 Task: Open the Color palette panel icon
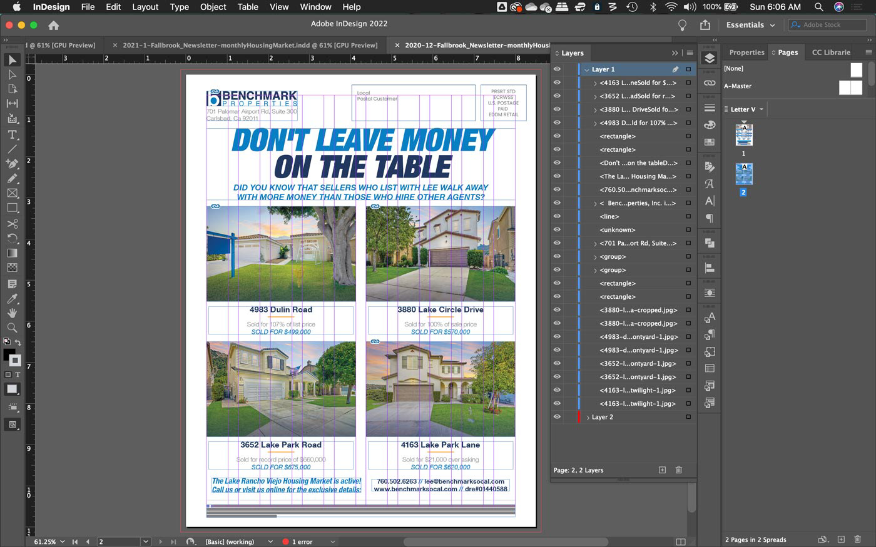coord(710,125)
